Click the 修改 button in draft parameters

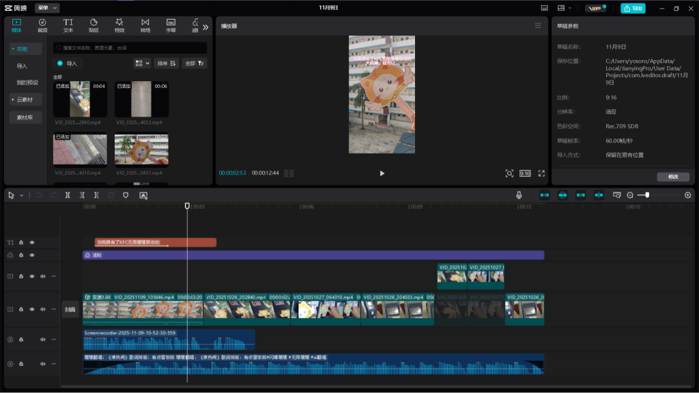(x=672, y=177)
